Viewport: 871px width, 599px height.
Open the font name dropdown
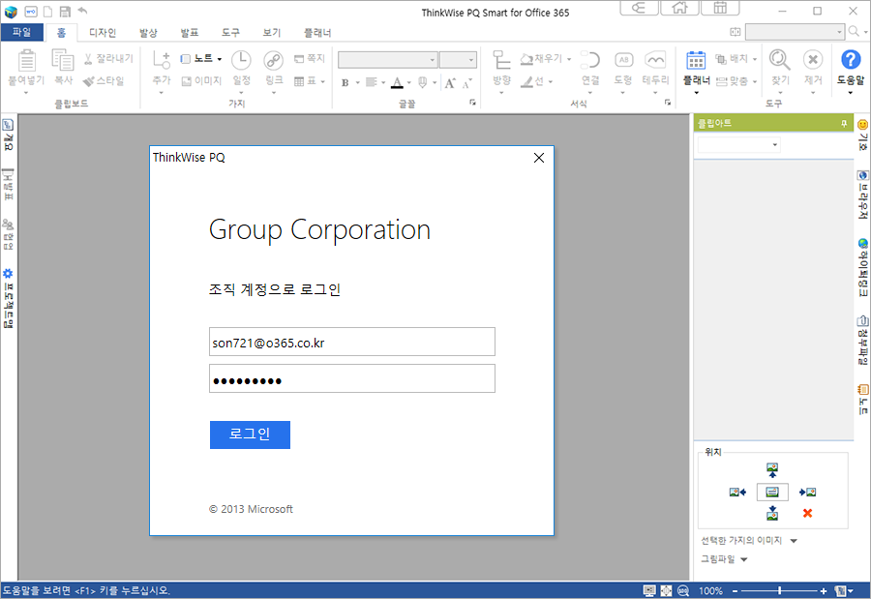(x=433, y=59)
